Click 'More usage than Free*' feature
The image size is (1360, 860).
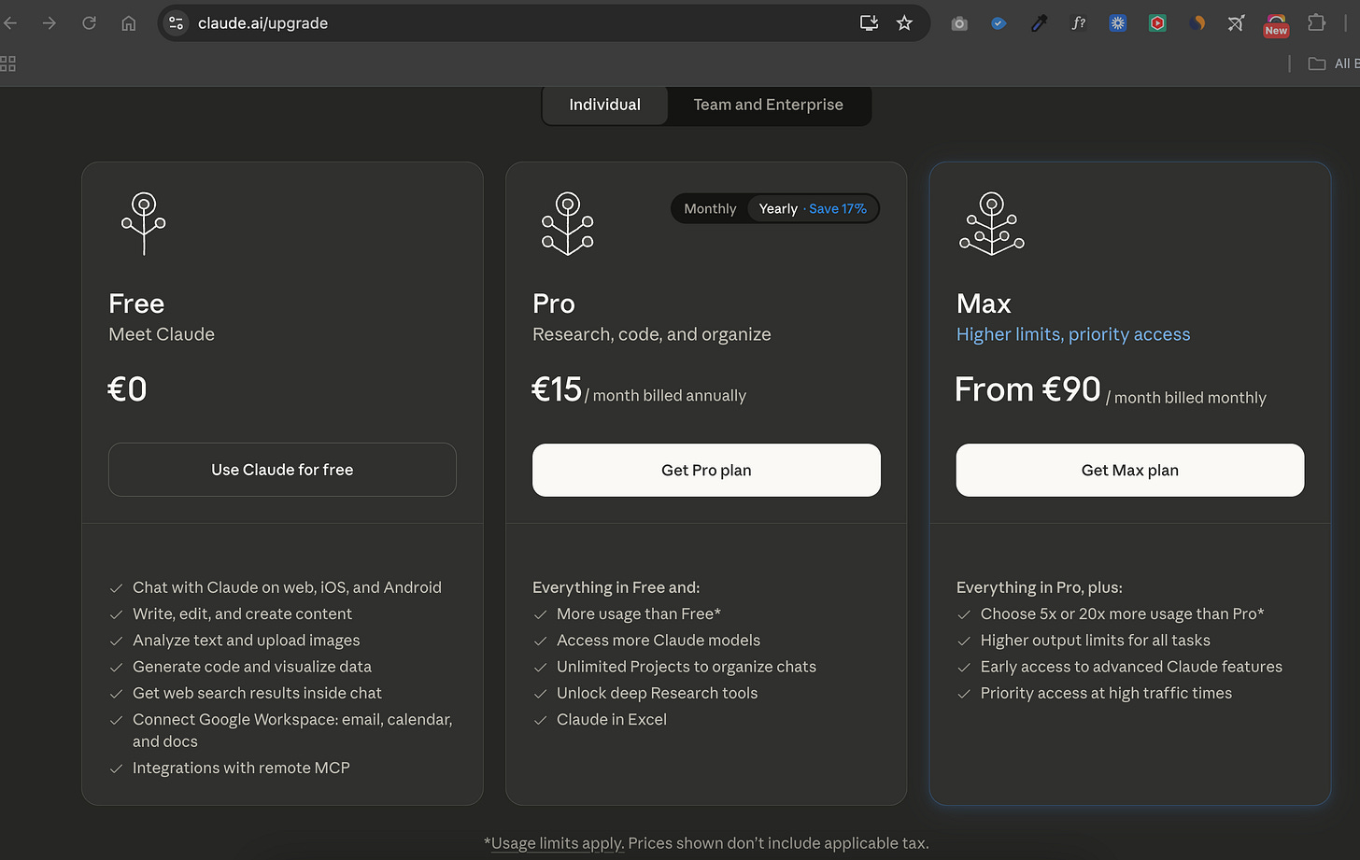[639, 613]
